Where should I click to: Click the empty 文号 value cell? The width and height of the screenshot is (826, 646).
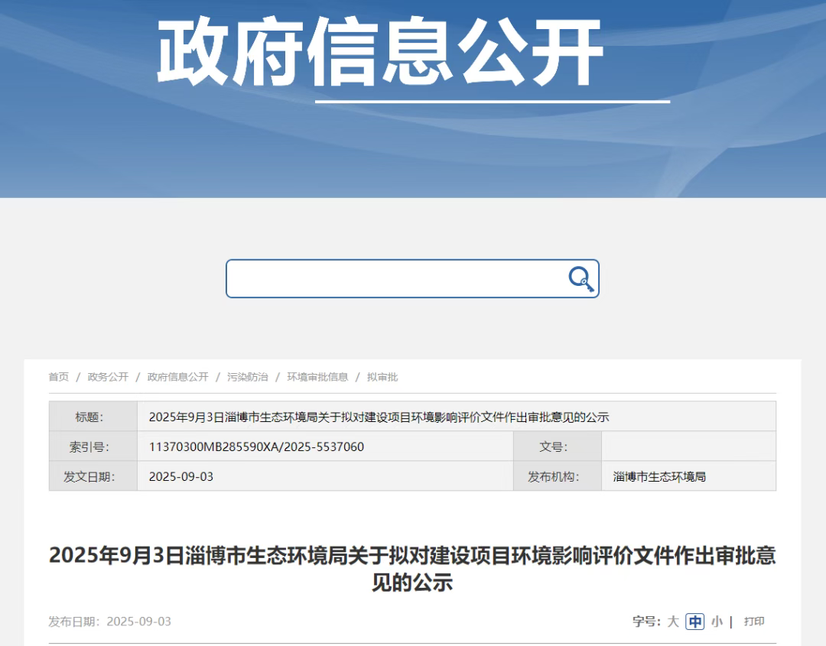click(688, 447)
